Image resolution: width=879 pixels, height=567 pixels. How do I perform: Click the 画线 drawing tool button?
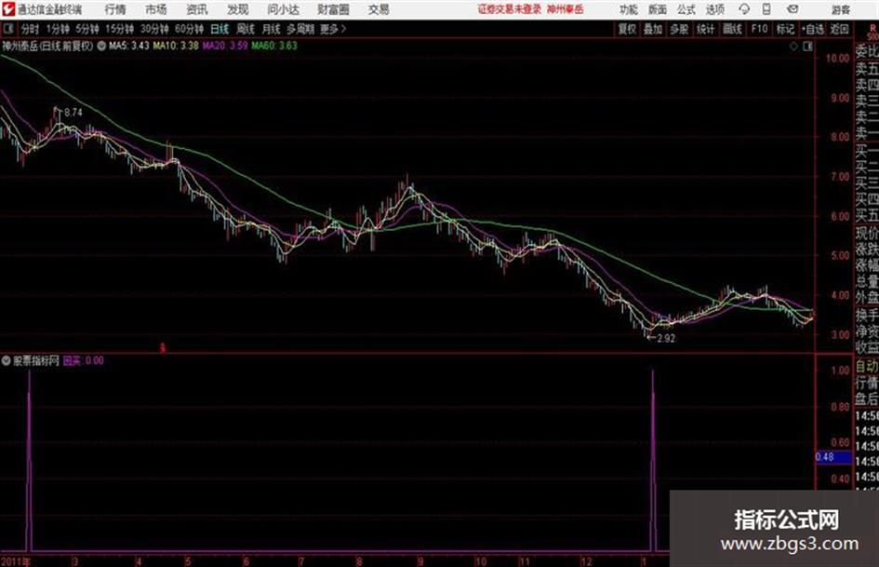tap(732, 29)
